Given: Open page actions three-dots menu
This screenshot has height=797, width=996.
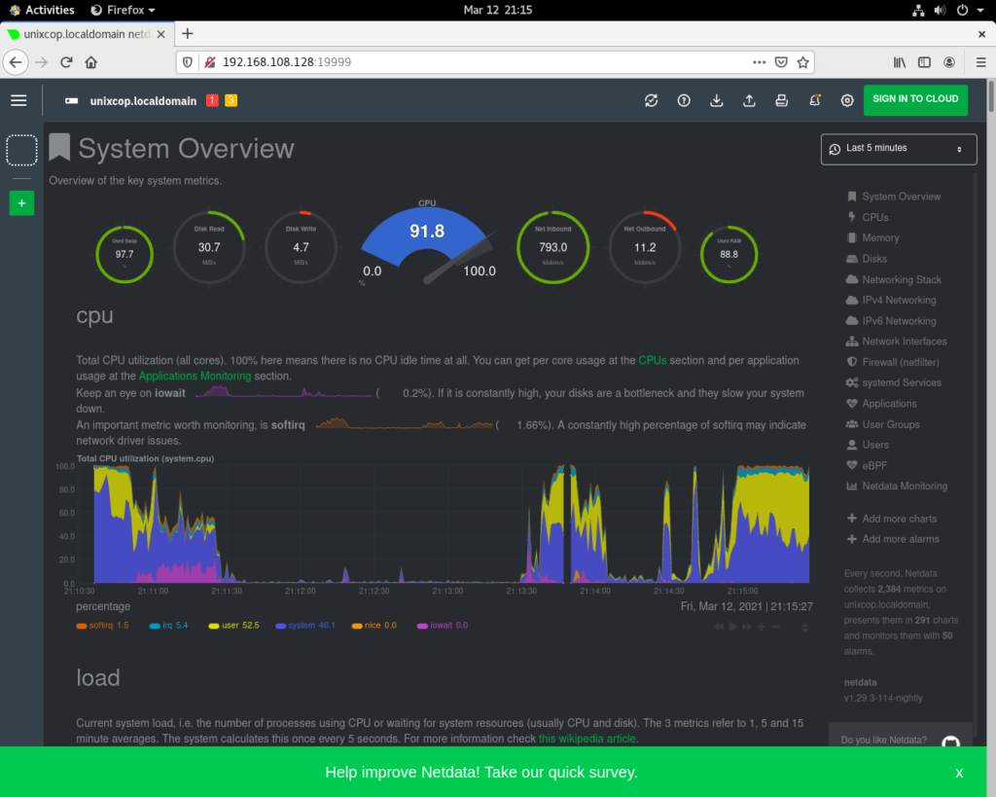Looking at the screenshot, I should click(x=759, y=62).
